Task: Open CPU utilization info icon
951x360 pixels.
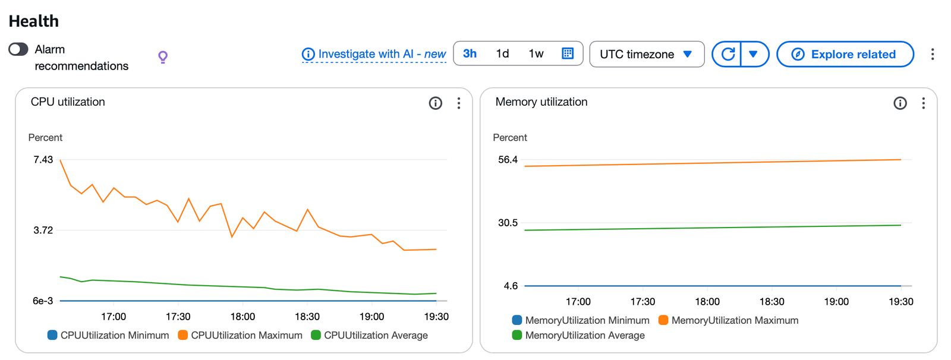Action: (x=436, y=103)
